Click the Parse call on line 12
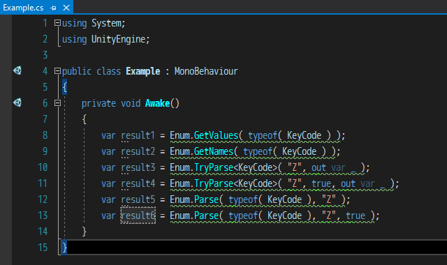This screenshot has height=265, width=447. click(x=206, y=199)
